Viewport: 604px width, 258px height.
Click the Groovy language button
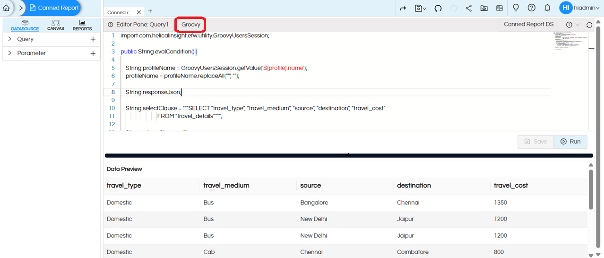coord(191,25)
